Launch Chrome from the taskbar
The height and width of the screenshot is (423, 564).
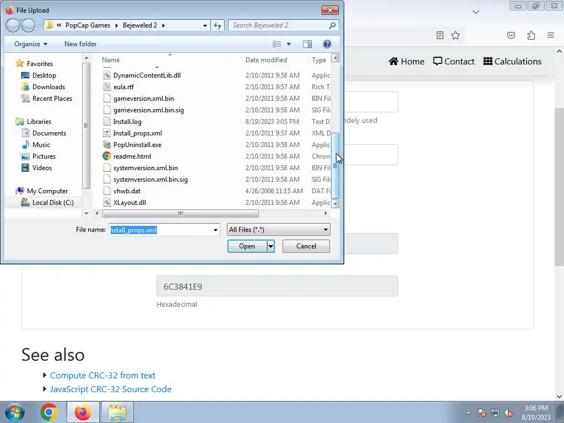tap(49, 412)
